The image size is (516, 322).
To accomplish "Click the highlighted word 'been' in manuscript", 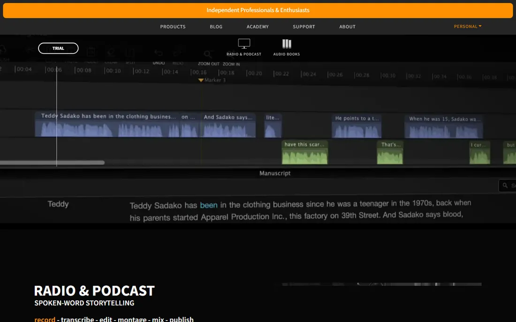I will 209,205.
